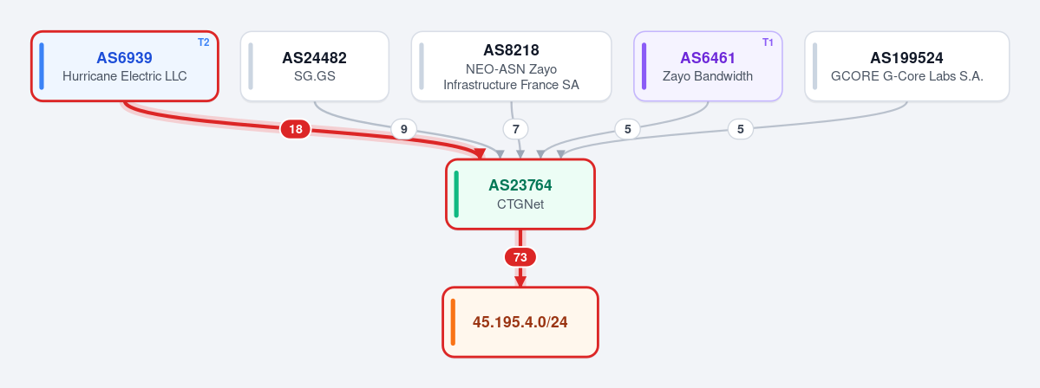Click the red 73 edge label
This screenshot has width=1040, height=388.
pos(520,257)
